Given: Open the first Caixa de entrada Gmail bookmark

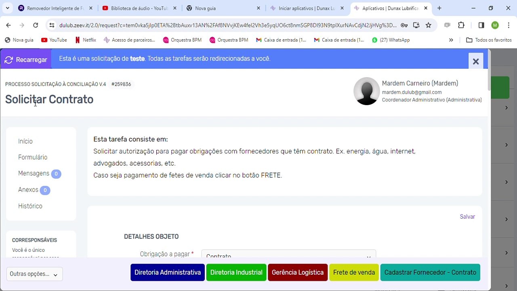Looking at the screenshot, I should pyautogui.click(x=281, y=40).
